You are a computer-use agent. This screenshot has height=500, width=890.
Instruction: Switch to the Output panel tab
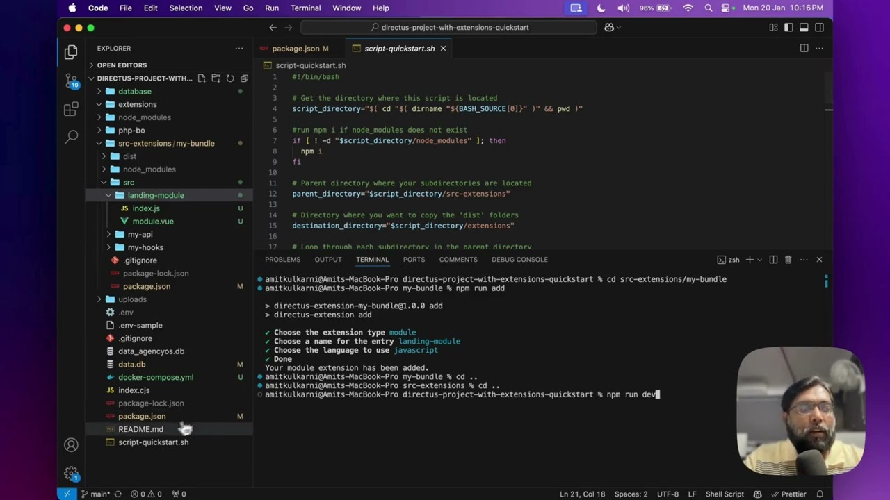(x=328, y=260)
